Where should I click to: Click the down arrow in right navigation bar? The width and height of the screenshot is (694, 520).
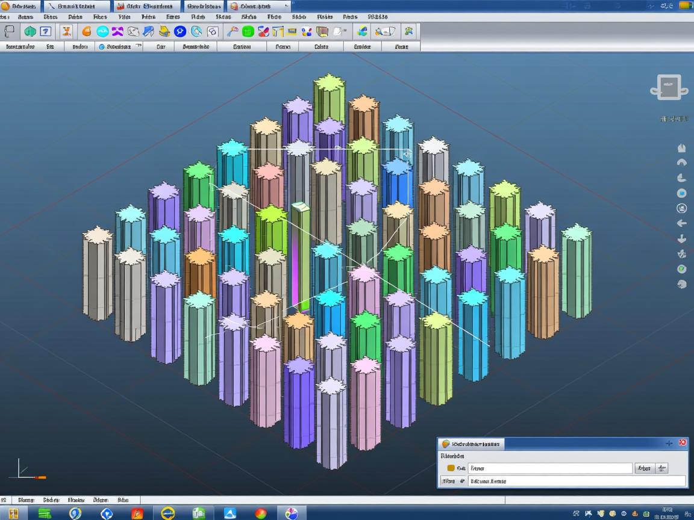pyautogui.click(x=682, y=239)
